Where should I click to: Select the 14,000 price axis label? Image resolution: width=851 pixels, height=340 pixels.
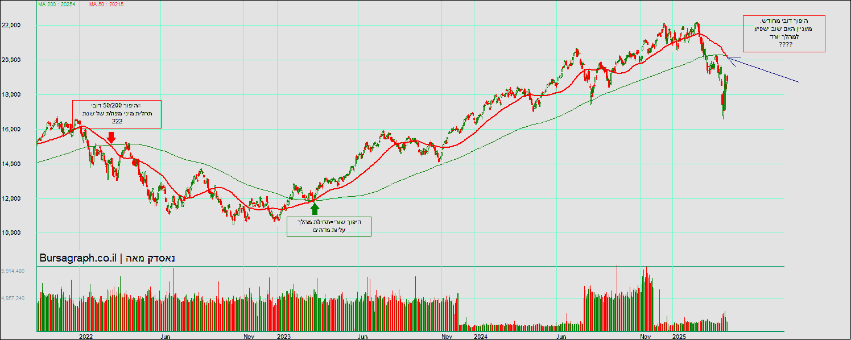(11, 164)
